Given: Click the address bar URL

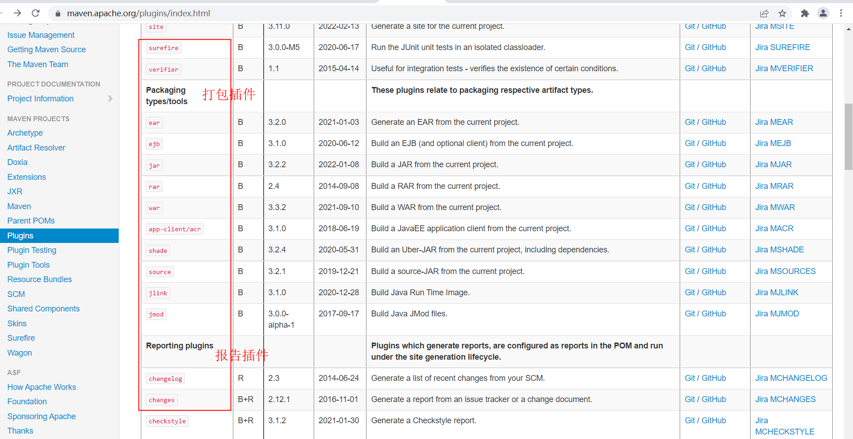Looking at the screenshot, I should pos(139,14).
